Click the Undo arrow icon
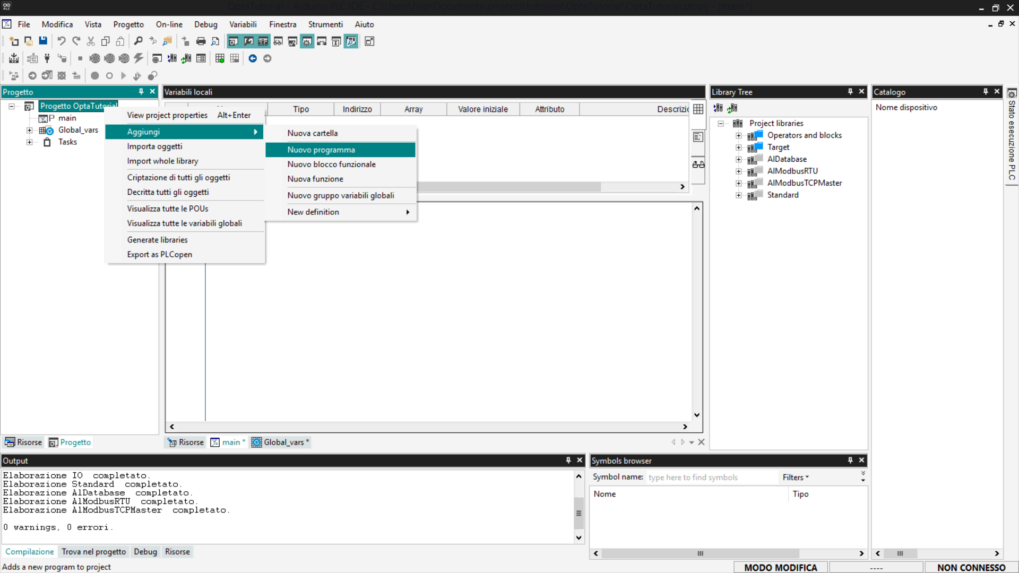Viewport: 1019px width, 573px height. 62,41
